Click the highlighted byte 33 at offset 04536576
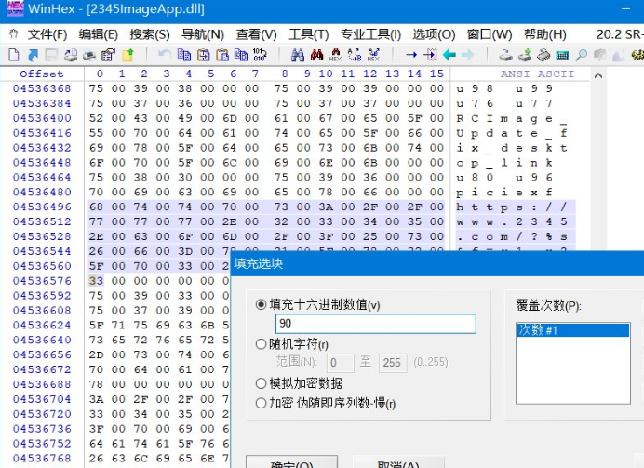 coord(96,281)
